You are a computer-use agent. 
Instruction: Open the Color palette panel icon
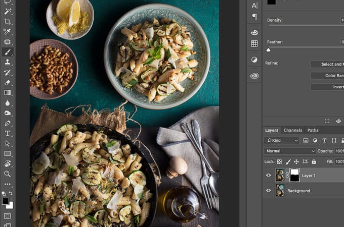tap(254, 33)
